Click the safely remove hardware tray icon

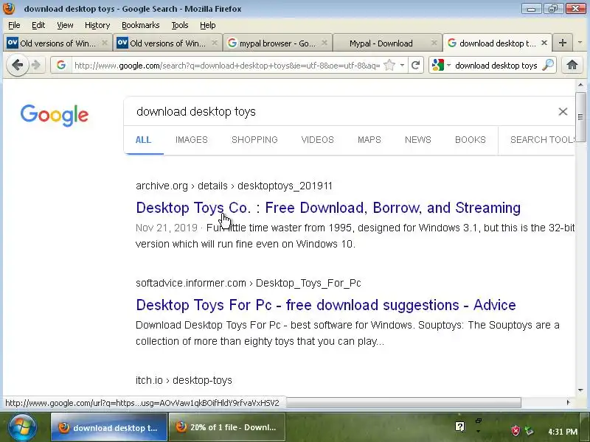530,431
